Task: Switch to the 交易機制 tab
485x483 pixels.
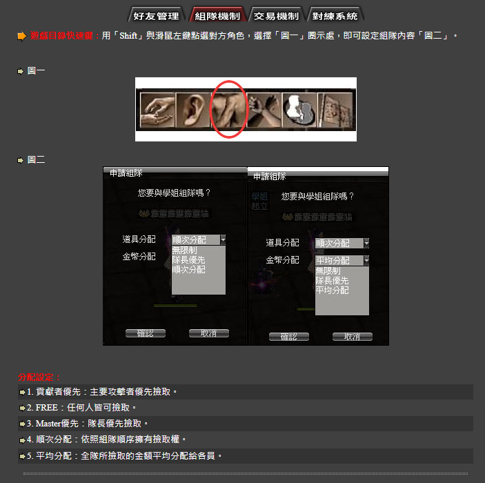Action: (x=276, y=15)
